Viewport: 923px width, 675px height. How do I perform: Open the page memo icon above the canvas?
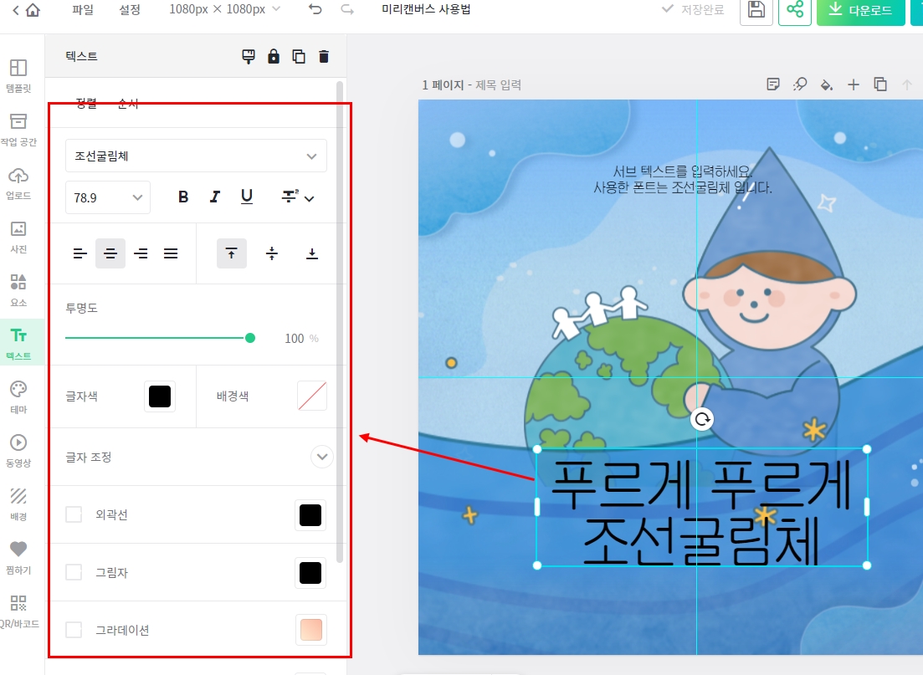coord(772,84)
